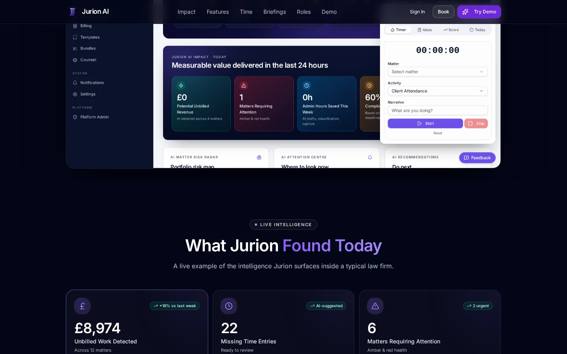Click the shield icon on the 60% compliance card
The width and height of the screenshot is (567, 354).
[x=369, y=85]
